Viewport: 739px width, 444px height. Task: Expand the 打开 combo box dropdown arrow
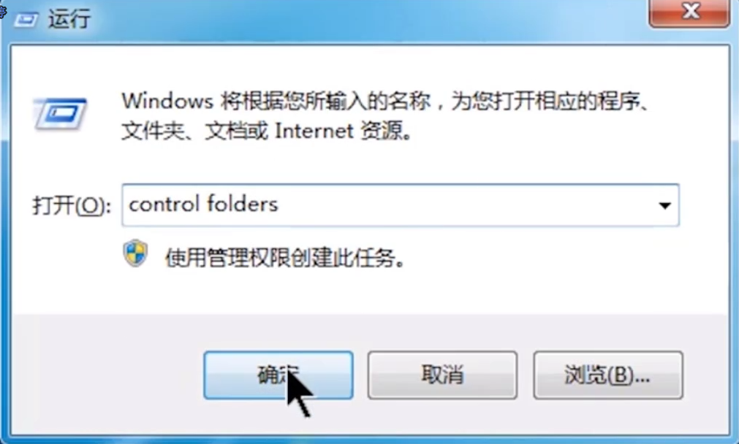tap(664, 205)
